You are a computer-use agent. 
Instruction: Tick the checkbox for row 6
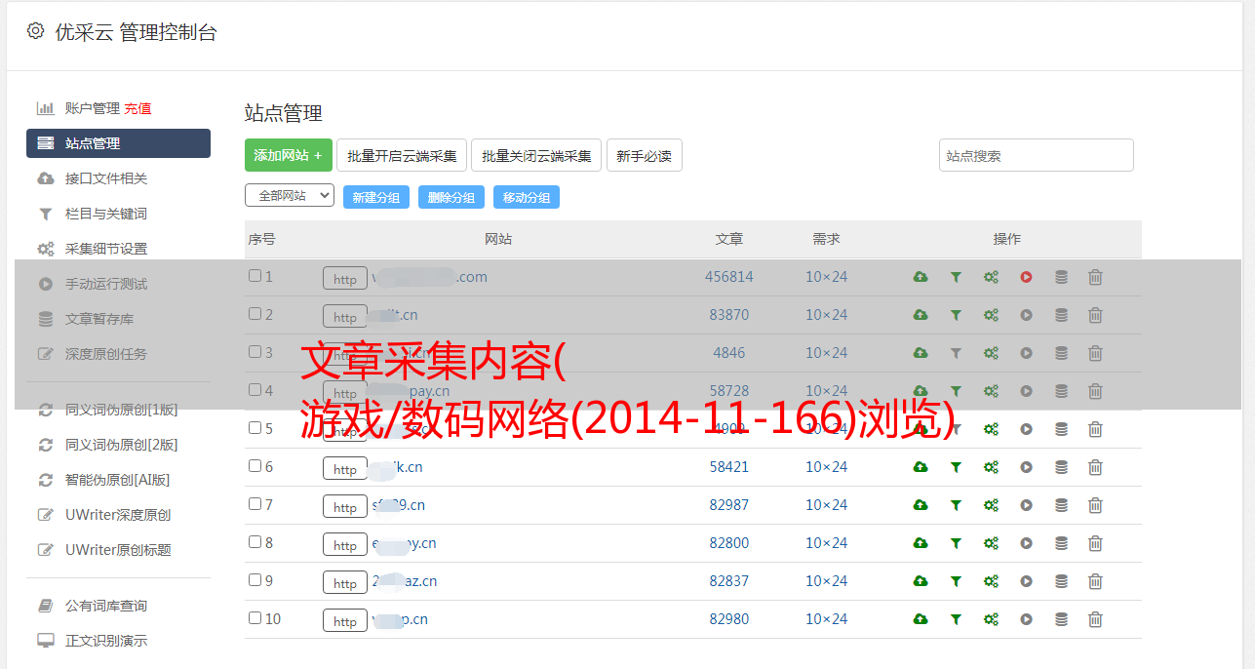[x=255, y=466]
